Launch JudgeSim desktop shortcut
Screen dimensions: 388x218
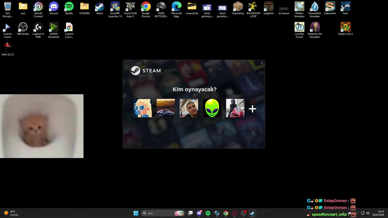269,8
